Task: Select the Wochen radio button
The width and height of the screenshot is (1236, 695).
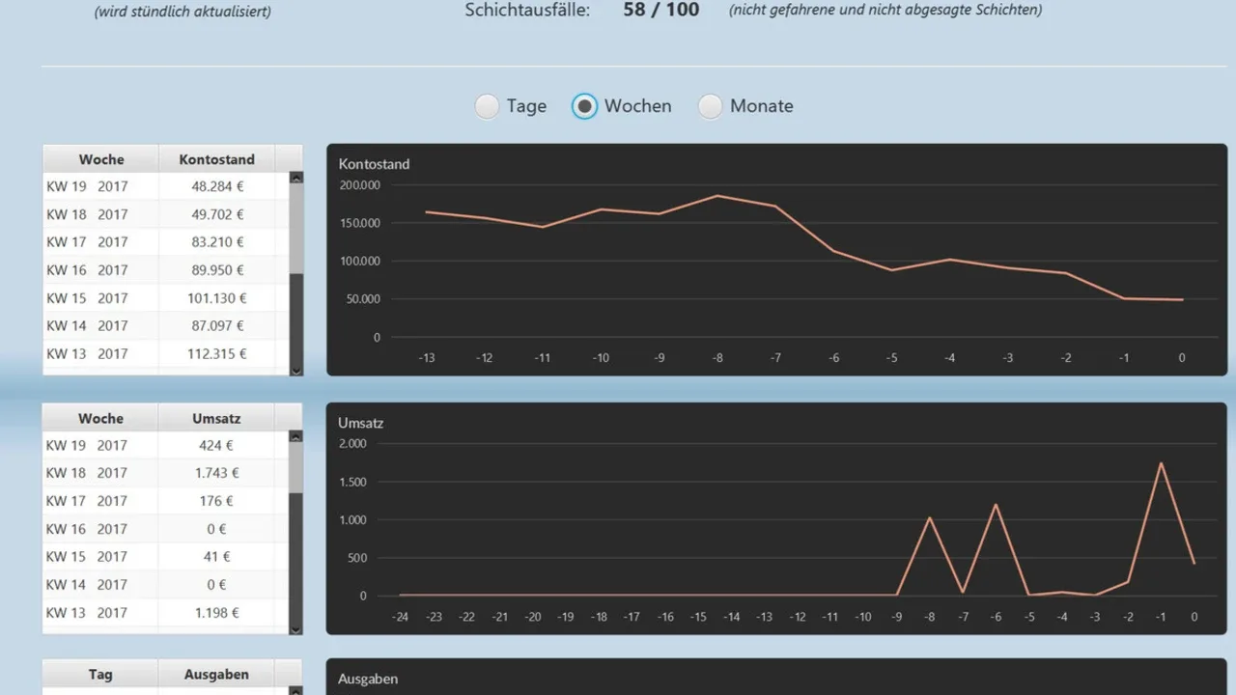Action: point(584,106)
